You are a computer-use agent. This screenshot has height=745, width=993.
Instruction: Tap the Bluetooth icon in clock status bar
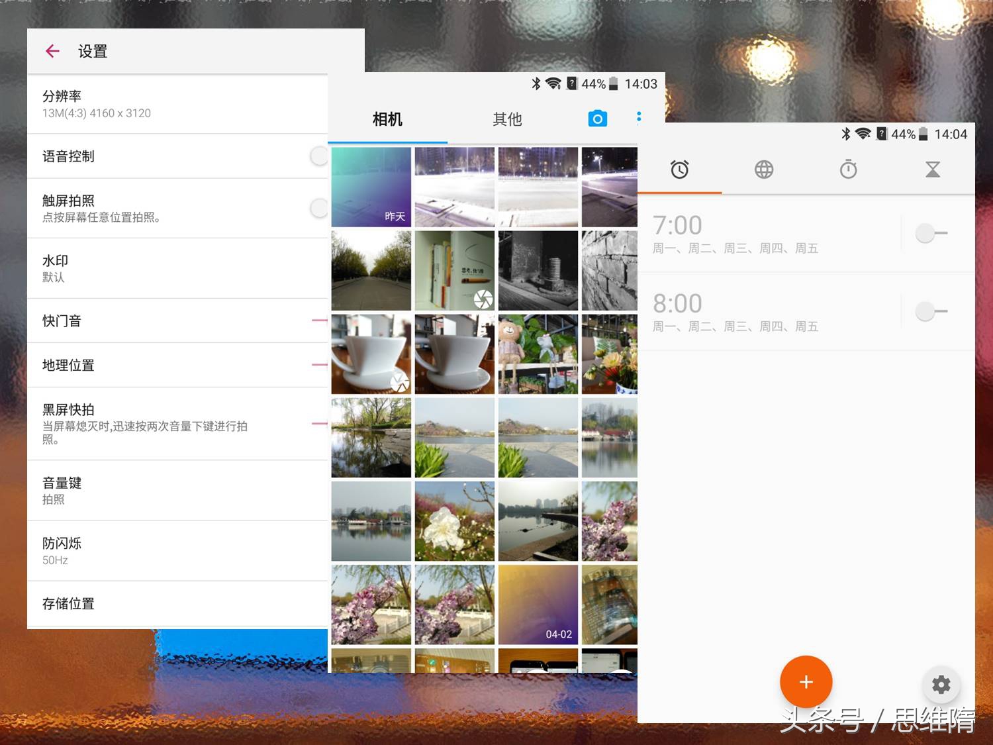click(845, 134)
